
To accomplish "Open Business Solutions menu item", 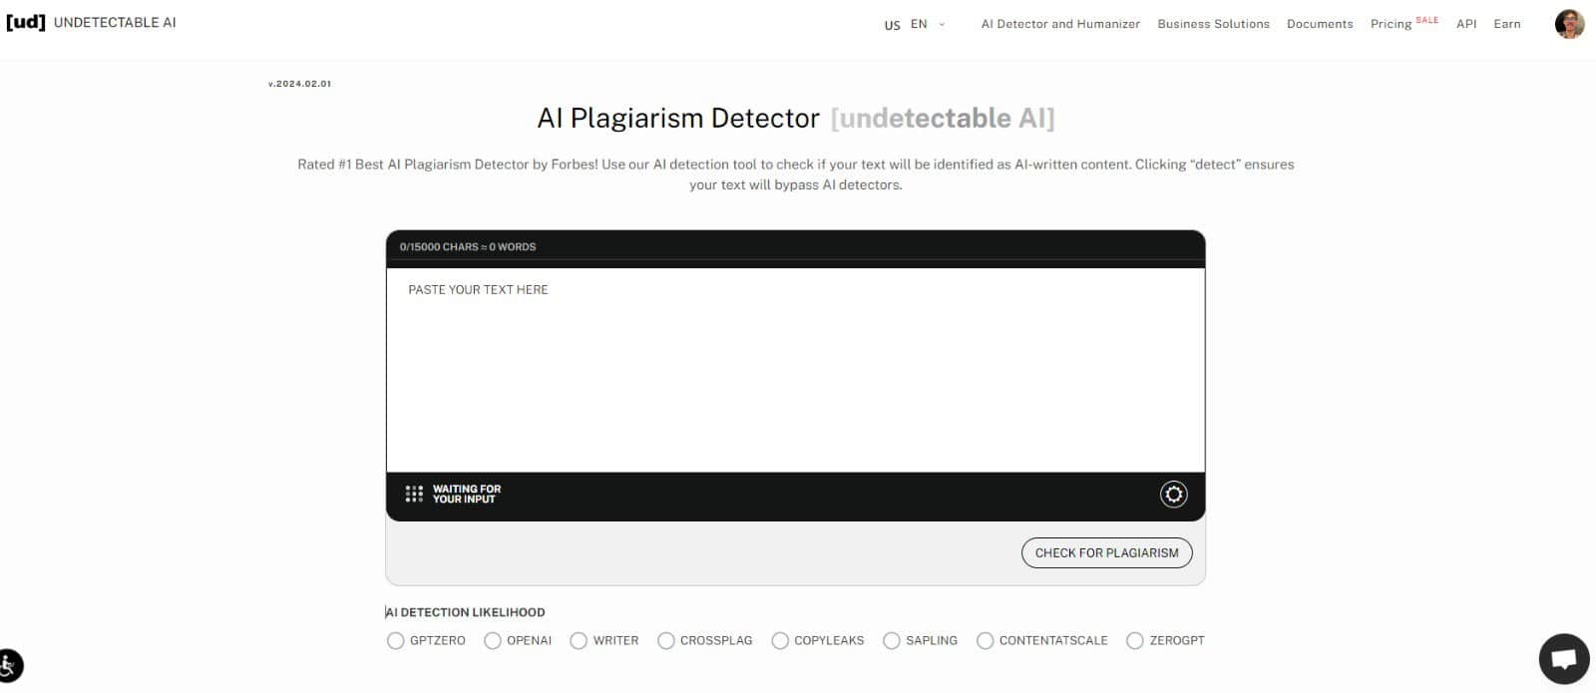I will 1213,24.
